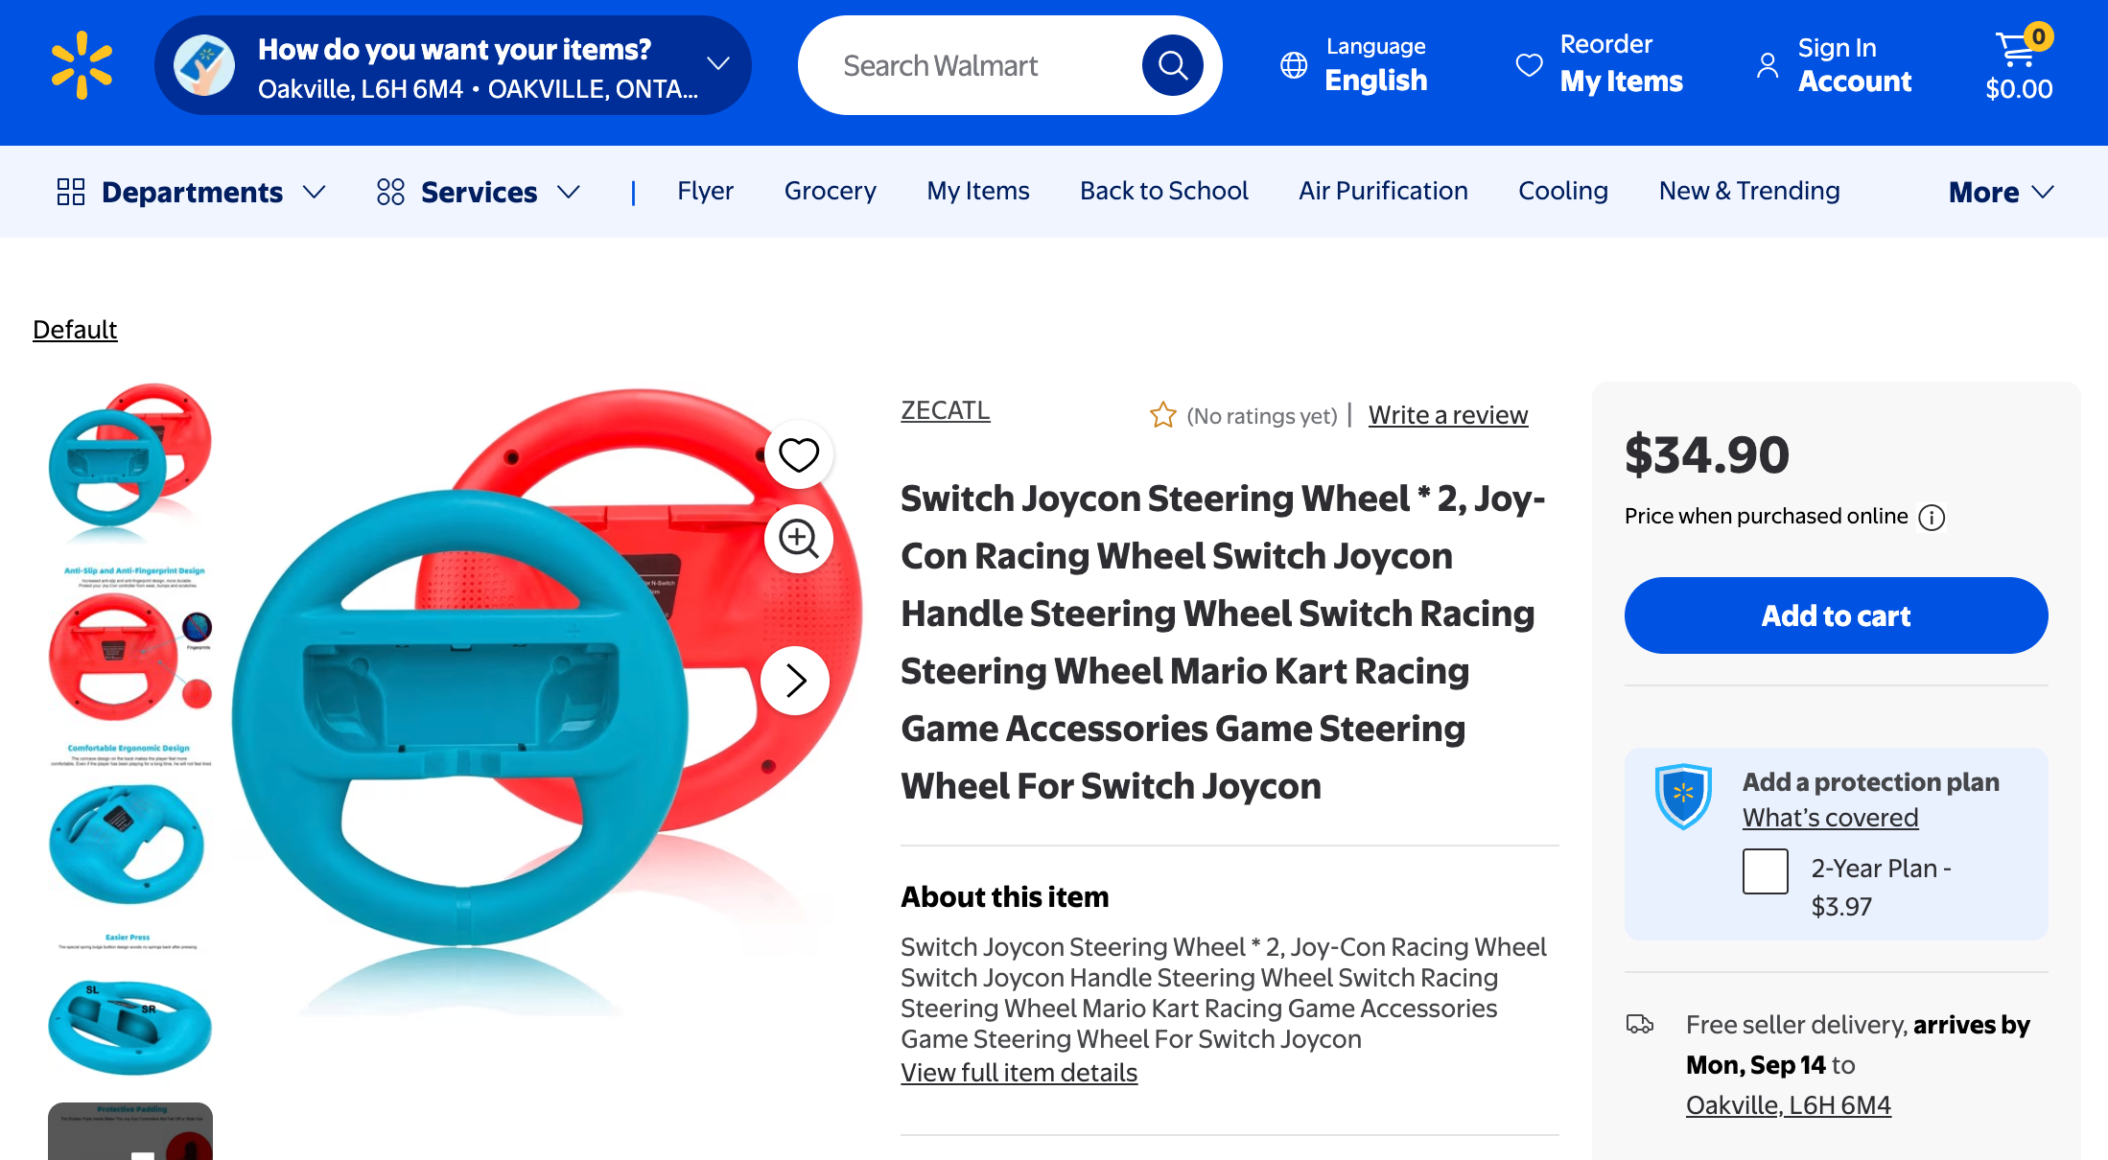
Task: Click the search magnifier button
Action: pyautogui.click(x=1172, y=65)
